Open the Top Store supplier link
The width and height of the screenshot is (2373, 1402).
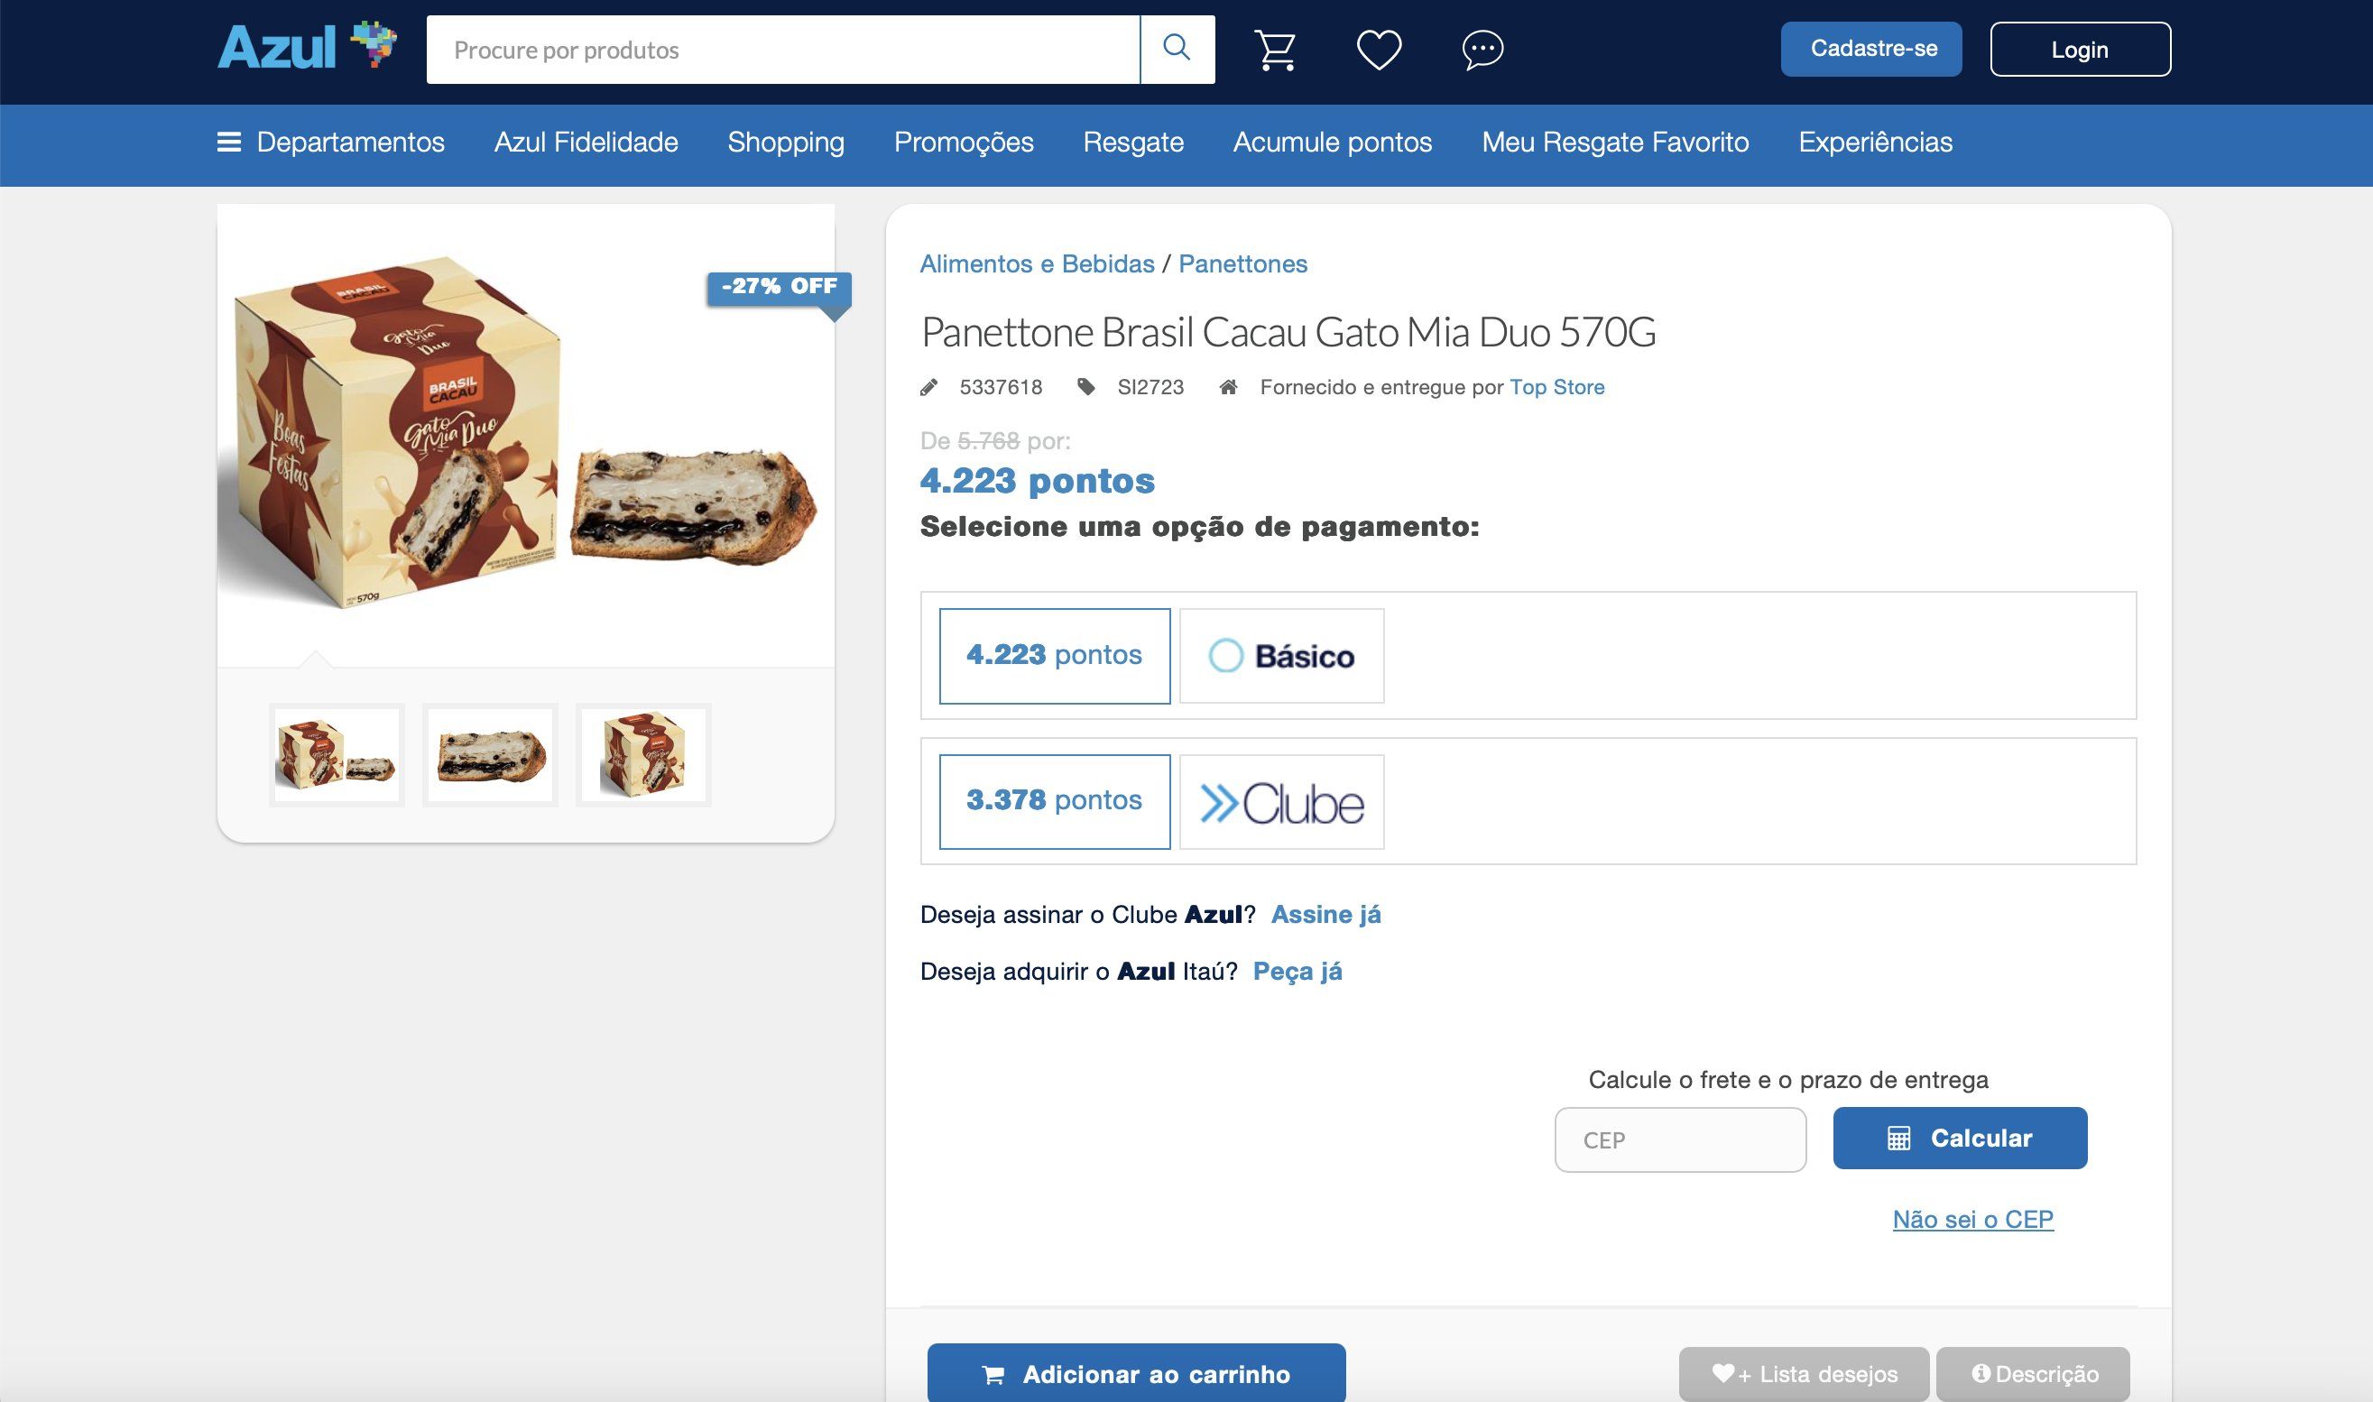click(1556, 387)
